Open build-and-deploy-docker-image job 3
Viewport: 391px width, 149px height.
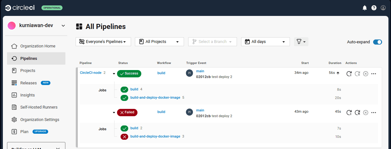click(x=155, y=136)
